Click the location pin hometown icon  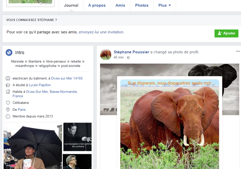tap(8, 110)
